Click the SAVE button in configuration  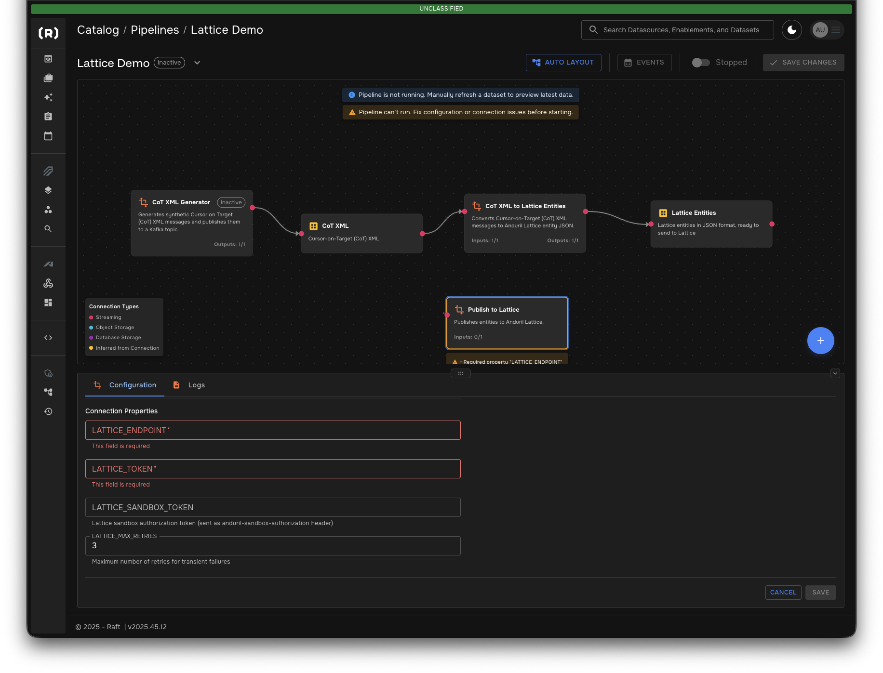(821, 593)
